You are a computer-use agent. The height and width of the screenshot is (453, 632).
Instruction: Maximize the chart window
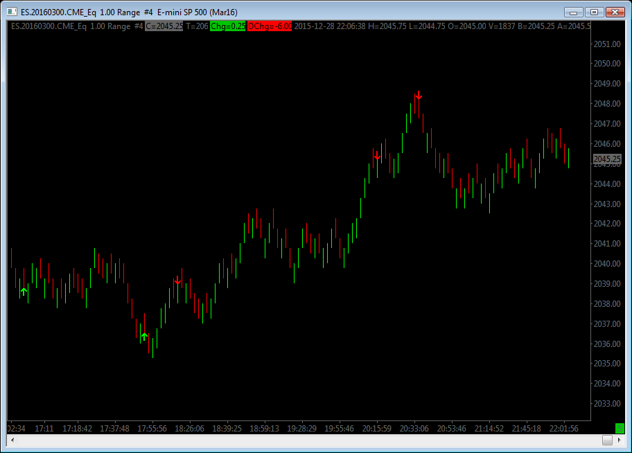click(594, 12)
